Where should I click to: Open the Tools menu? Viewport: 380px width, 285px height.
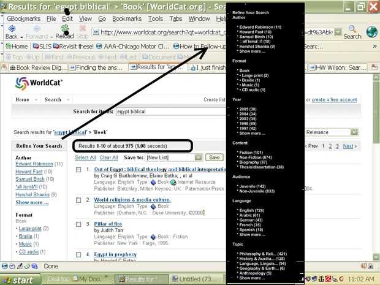(x=155, y=18)
